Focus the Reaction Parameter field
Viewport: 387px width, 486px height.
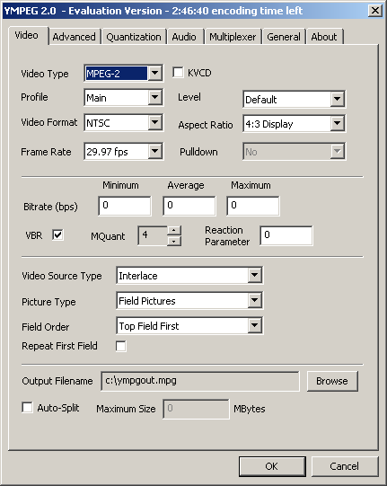[x=286, y=235]
